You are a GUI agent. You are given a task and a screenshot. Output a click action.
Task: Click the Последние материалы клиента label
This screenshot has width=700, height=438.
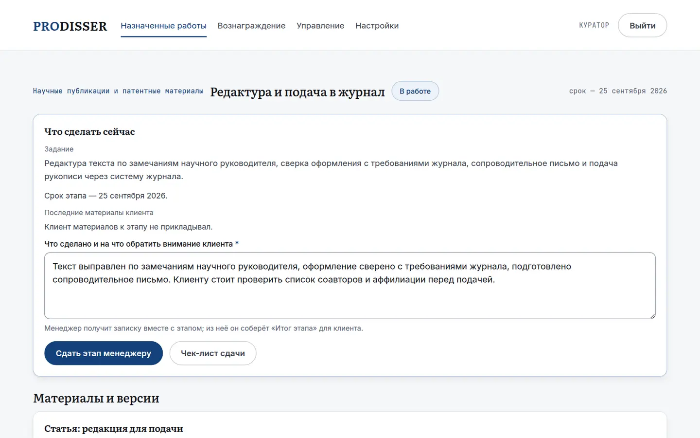point(99,213)
